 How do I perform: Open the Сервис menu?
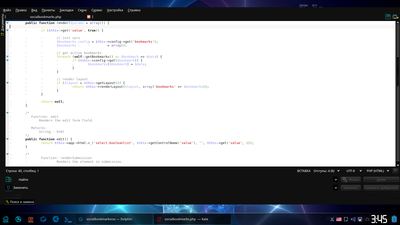97,10
